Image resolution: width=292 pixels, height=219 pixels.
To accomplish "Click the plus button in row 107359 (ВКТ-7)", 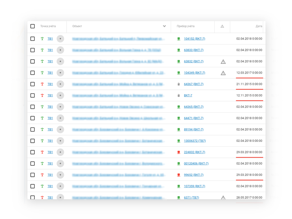I will click(60, 186).
